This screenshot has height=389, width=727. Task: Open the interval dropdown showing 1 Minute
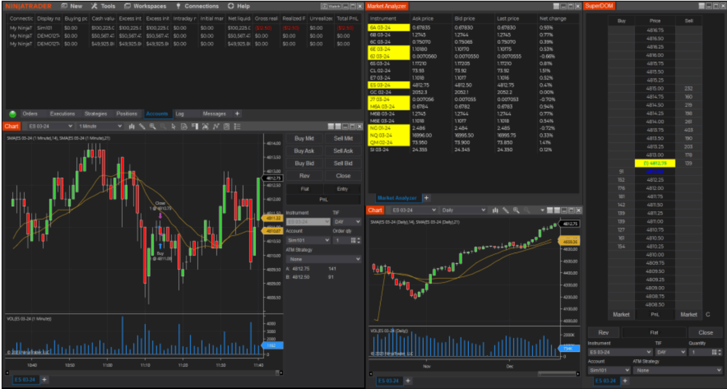[x=100, y=126]
